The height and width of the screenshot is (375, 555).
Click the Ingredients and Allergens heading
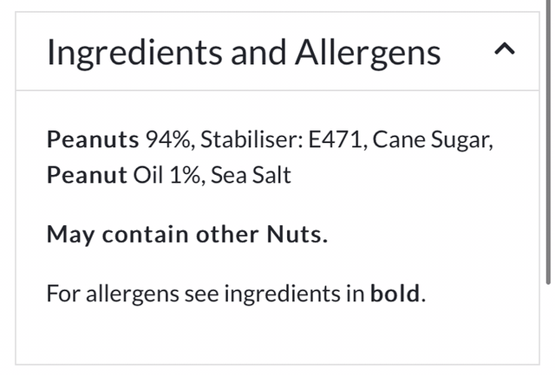[x=244, y=52]
